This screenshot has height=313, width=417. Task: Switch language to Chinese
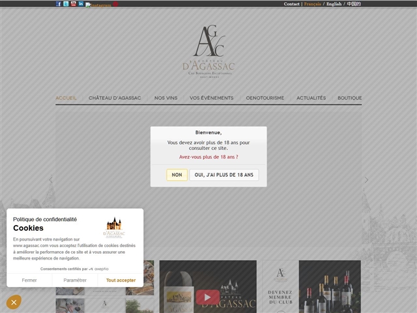354,4
